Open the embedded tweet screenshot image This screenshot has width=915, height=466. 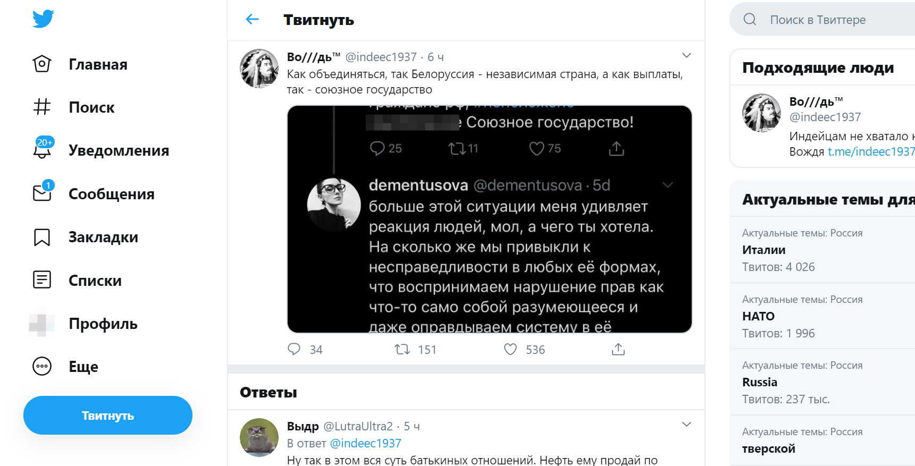tap(489, 219)
